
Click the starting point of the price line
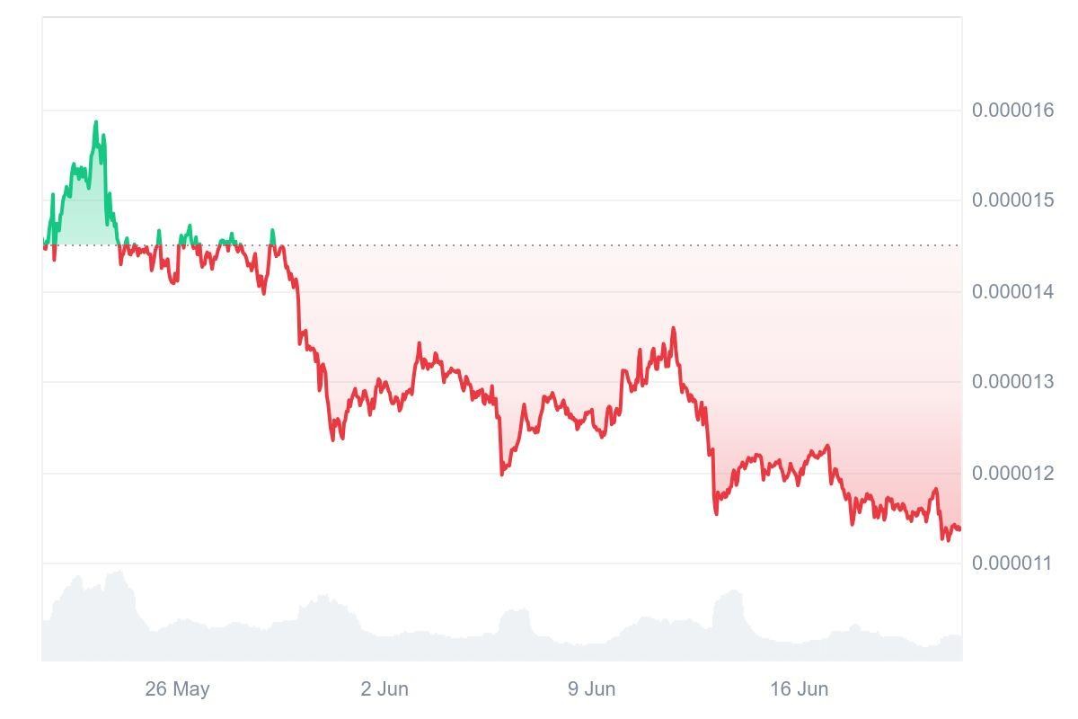click(44, 246)
